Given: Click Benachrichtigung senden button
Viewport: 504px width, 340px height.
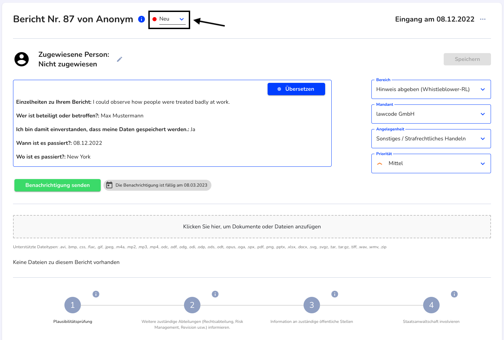Looking at the screenshot, I should click(x=58, y=185).
